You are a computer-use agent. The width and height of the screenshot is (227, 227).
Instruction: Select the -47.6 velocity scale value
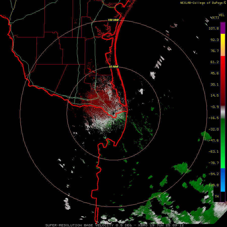point(214,140)
